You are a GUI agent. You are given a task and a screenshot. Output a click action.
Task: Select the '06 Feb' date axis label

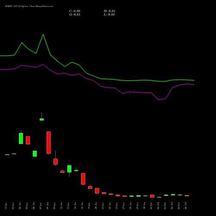[x=186, y=206]
